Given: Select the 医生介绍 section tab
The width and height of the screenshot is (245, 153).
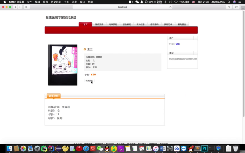Looking at the screenshot, I should [x=54, y=96].
